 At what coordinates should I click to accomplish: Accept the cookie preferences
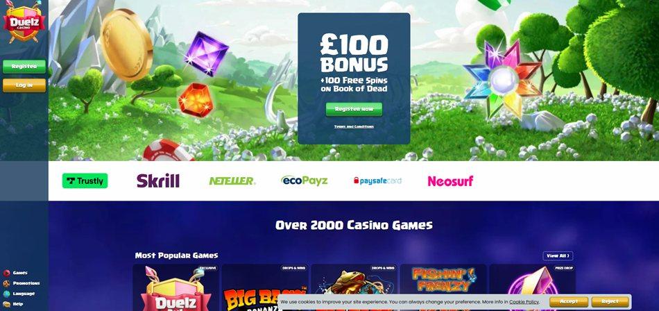569,302
